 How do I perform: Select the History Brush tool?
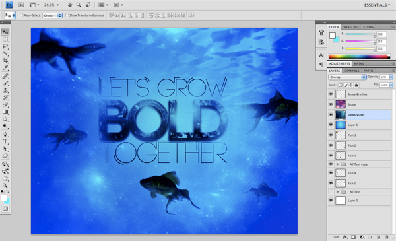click(x=5, y=98)
